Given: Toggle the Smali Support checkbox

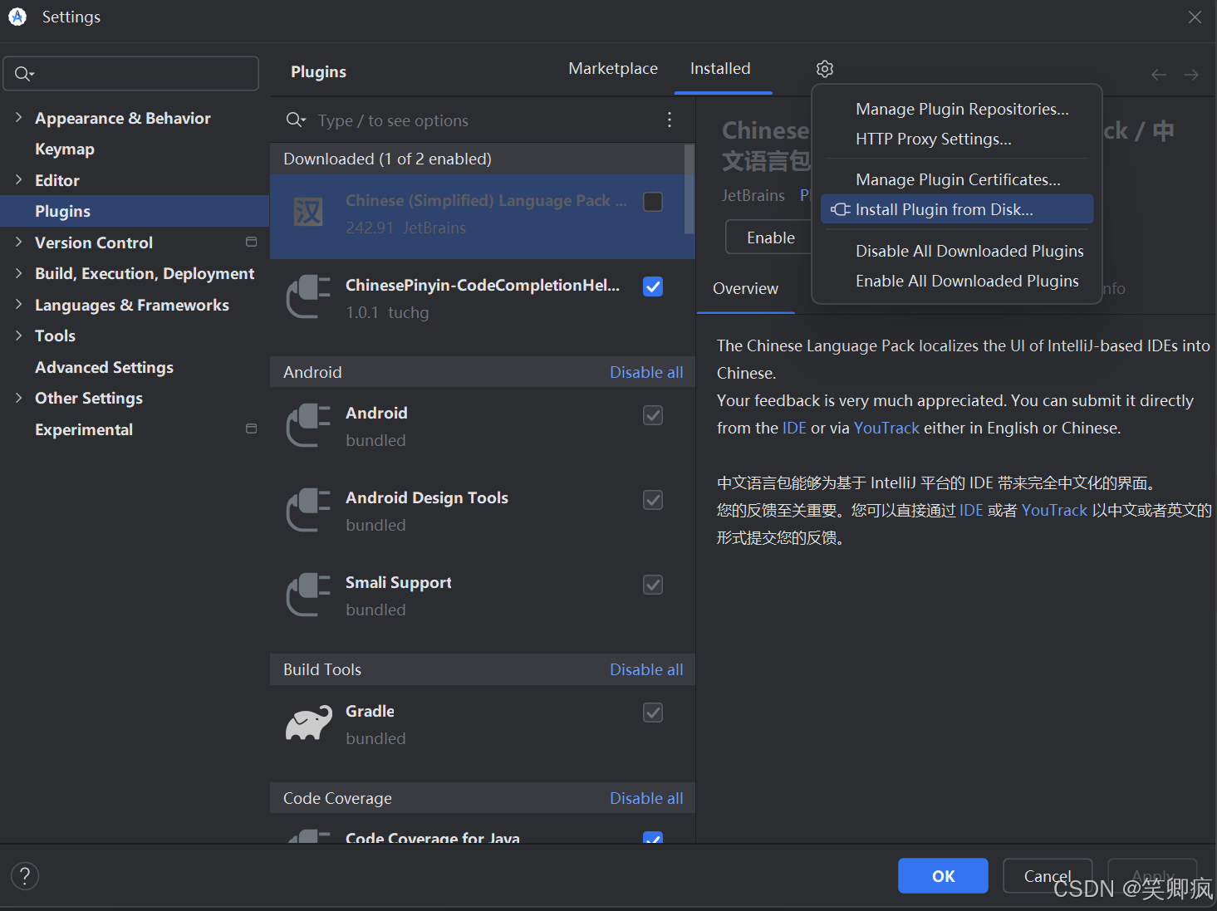Looking at the screenshot, I should tap(653, 585).
